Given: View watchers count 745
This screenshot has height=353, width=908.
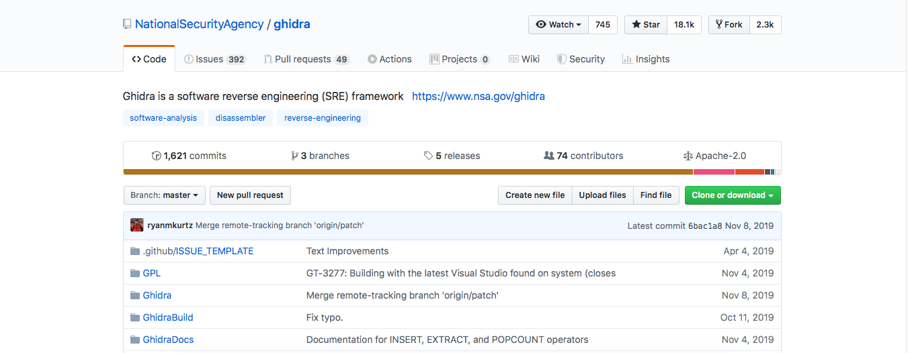Looking at the screenshot, I should click(x=603, y=25).
